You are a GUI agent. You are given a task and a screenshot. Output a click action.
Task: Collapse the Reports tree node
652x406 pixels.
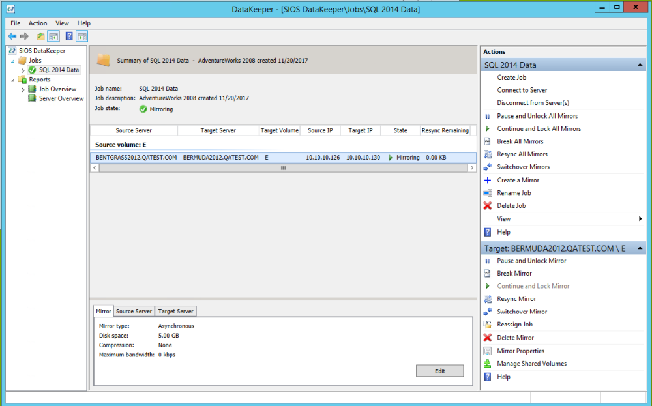pyautogui.click(x=13, y=80)
